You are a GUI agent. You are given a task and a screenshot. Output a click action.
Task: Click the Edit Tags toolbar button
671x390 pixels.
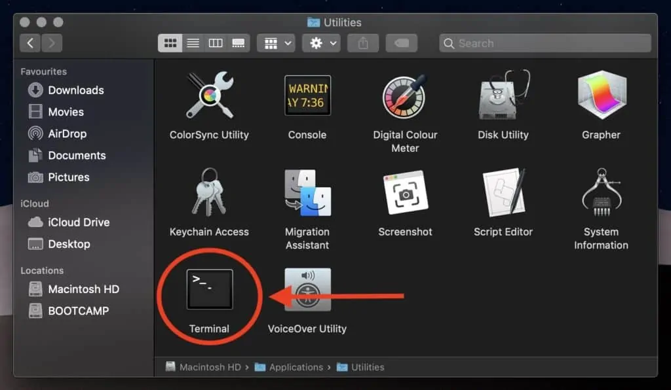point(402,43)
